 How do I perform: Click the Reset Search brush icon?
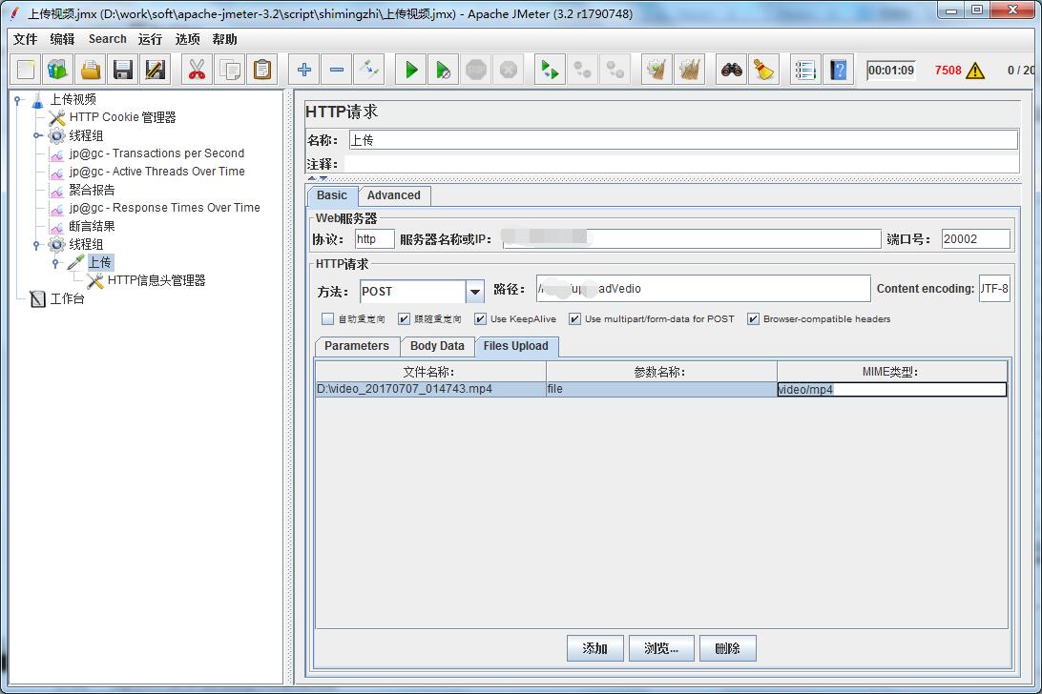[x=764, y=70]
